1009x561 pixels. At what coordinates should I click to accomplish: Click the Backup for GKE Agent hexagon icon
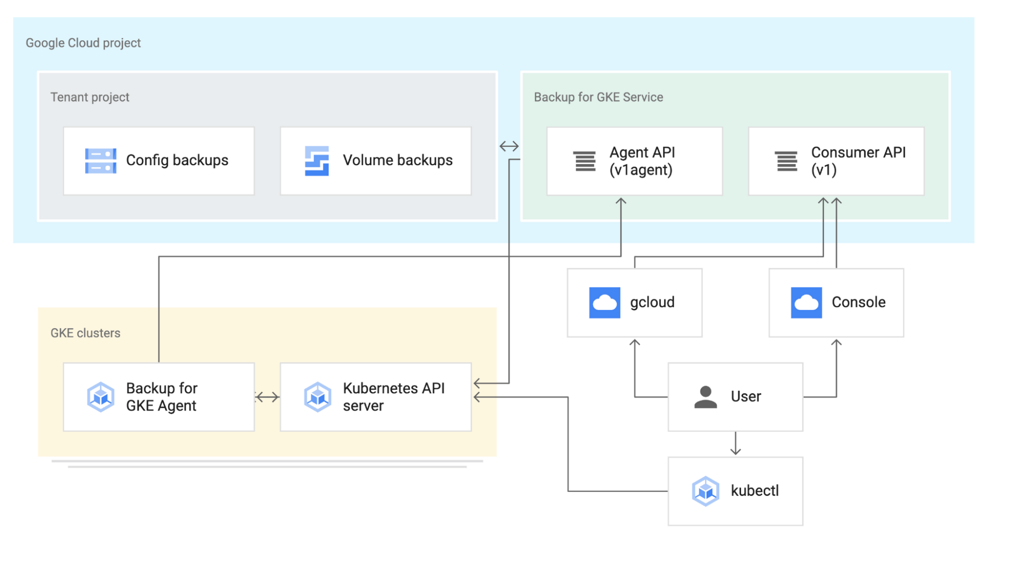(100, 397)
